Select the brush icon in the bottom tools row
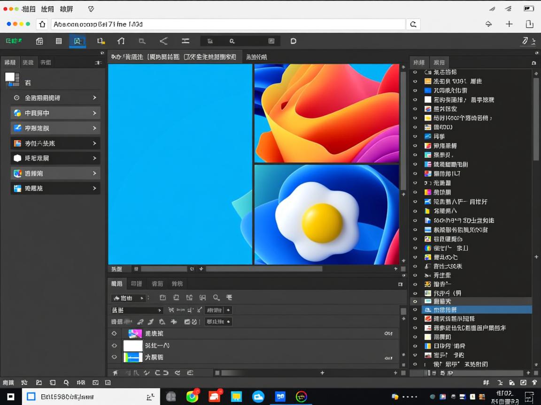541x405 pixels. [150, 322]
